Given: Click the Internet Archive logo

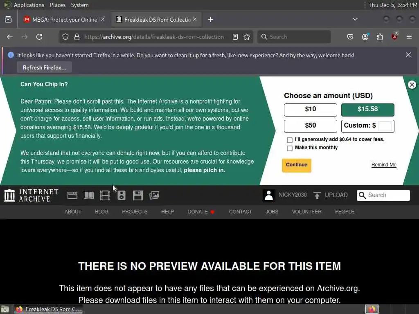Looking at the screenshot, I should point(31,195).
